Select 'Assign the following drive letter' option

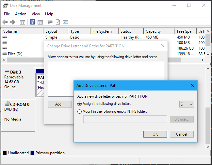(x=80, y=104)
